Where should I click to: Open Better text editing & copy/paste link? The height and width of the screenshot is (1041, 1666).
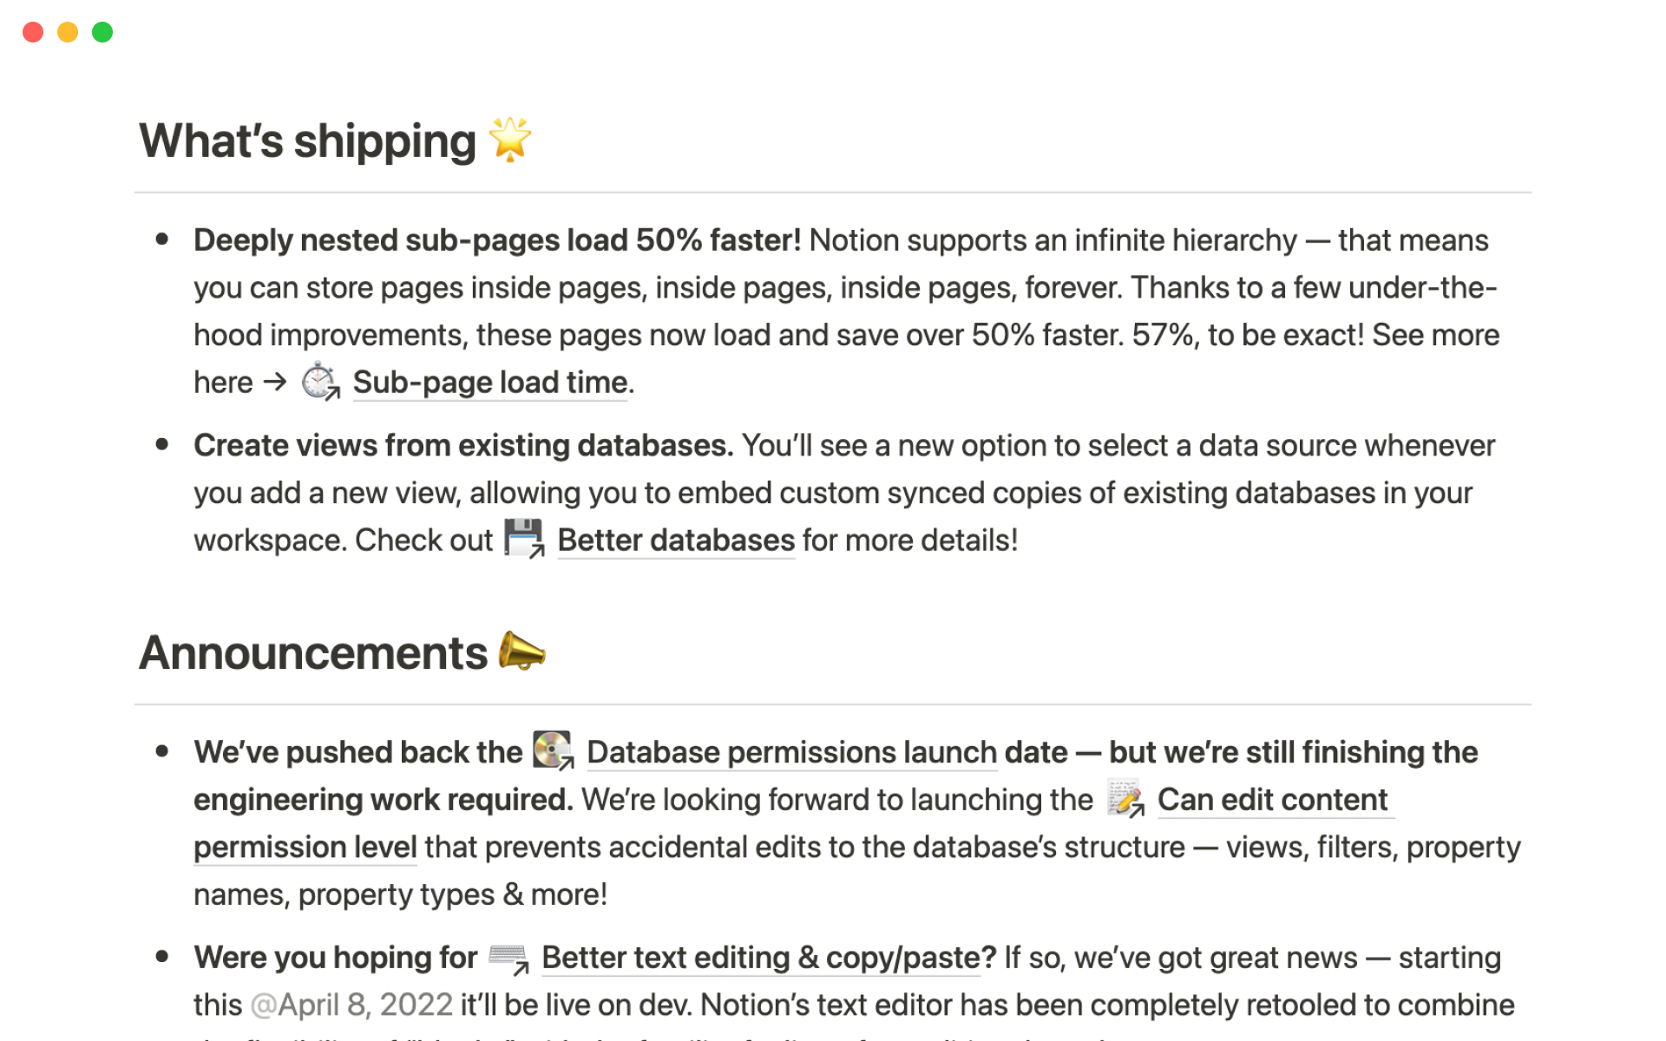[760, 958]
